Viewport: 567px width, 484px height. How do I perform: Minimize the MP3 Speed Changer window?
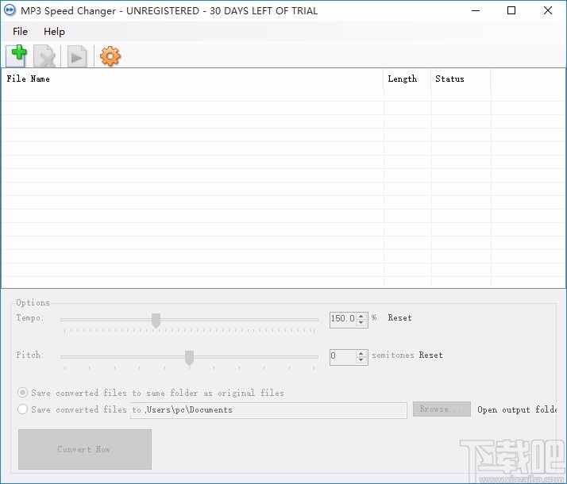pyautogui.click(x=476, y=10)
